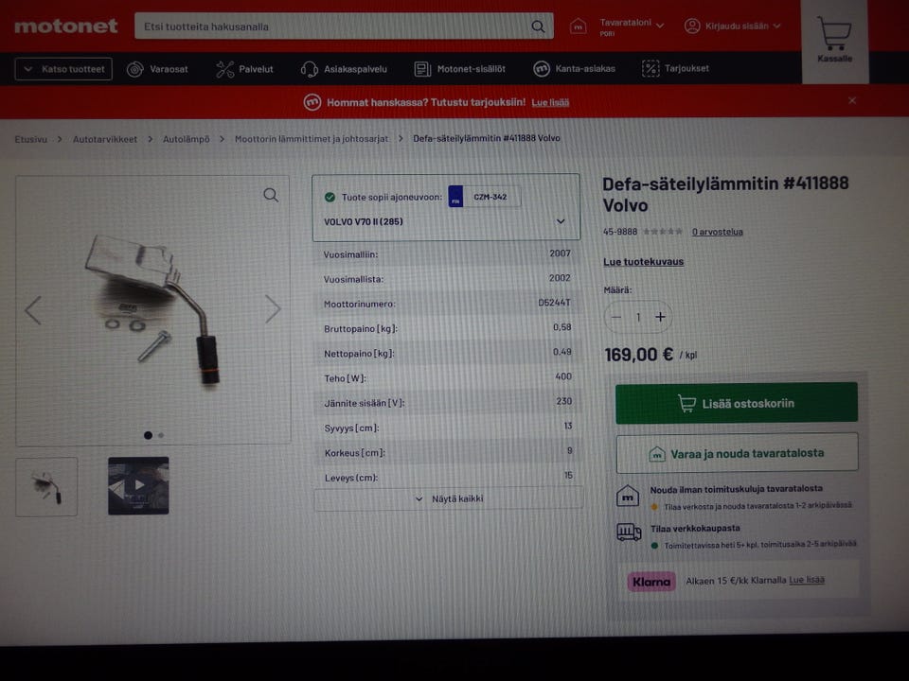Increase quantity with plus button
The image size is (909, 681).
[x=660, y=317]
